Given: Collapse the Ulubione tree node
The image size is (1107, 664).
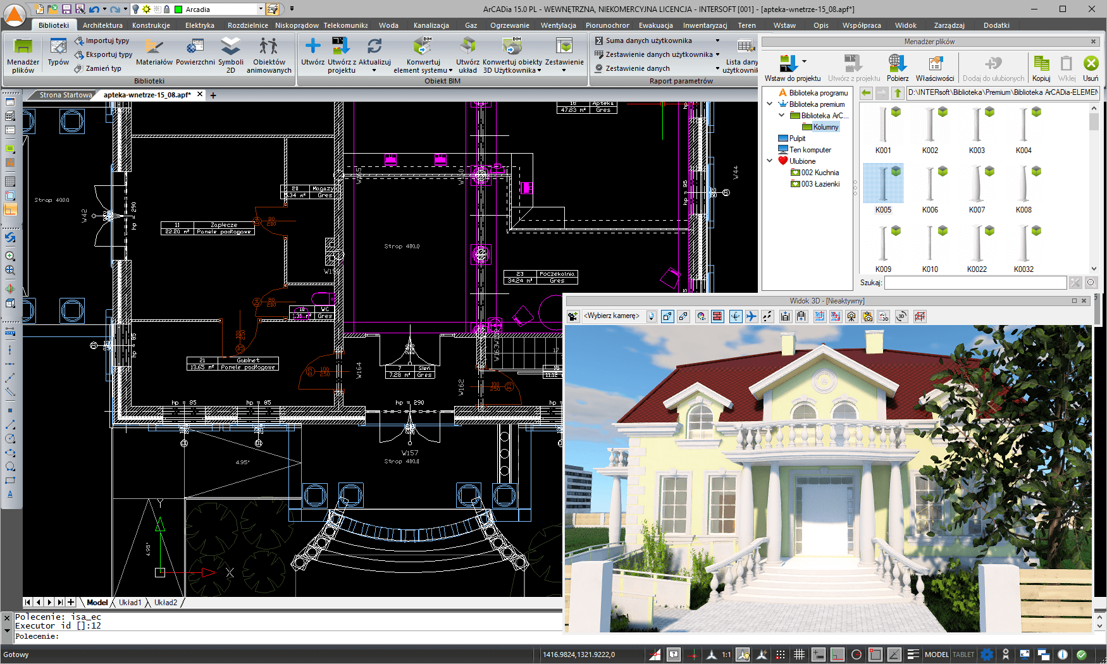Looking at the screenshot, I should (x=769, y=161).
